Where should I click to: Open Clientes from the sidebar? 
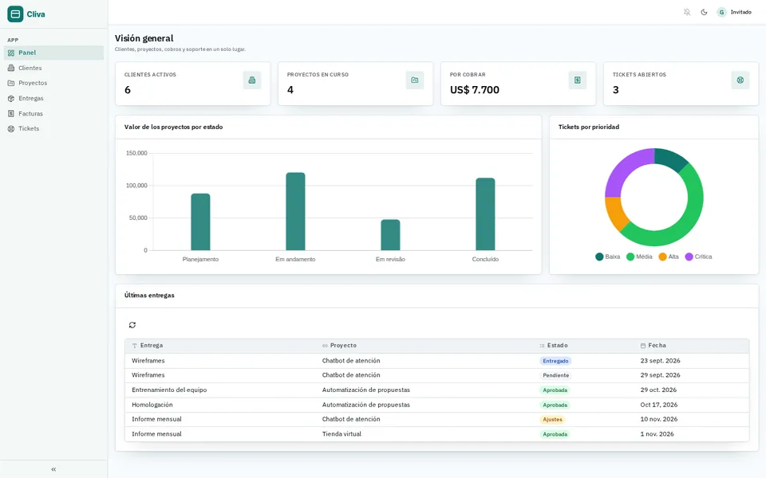click(53, 68)
